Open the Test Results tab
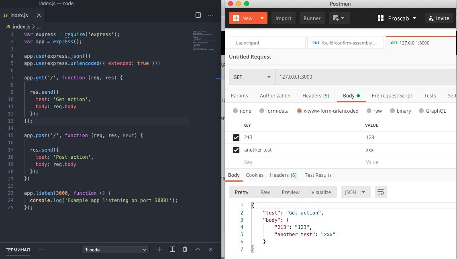Image resolution: width=457 pixels, height=259 pixels. click(x=318, y=175)
